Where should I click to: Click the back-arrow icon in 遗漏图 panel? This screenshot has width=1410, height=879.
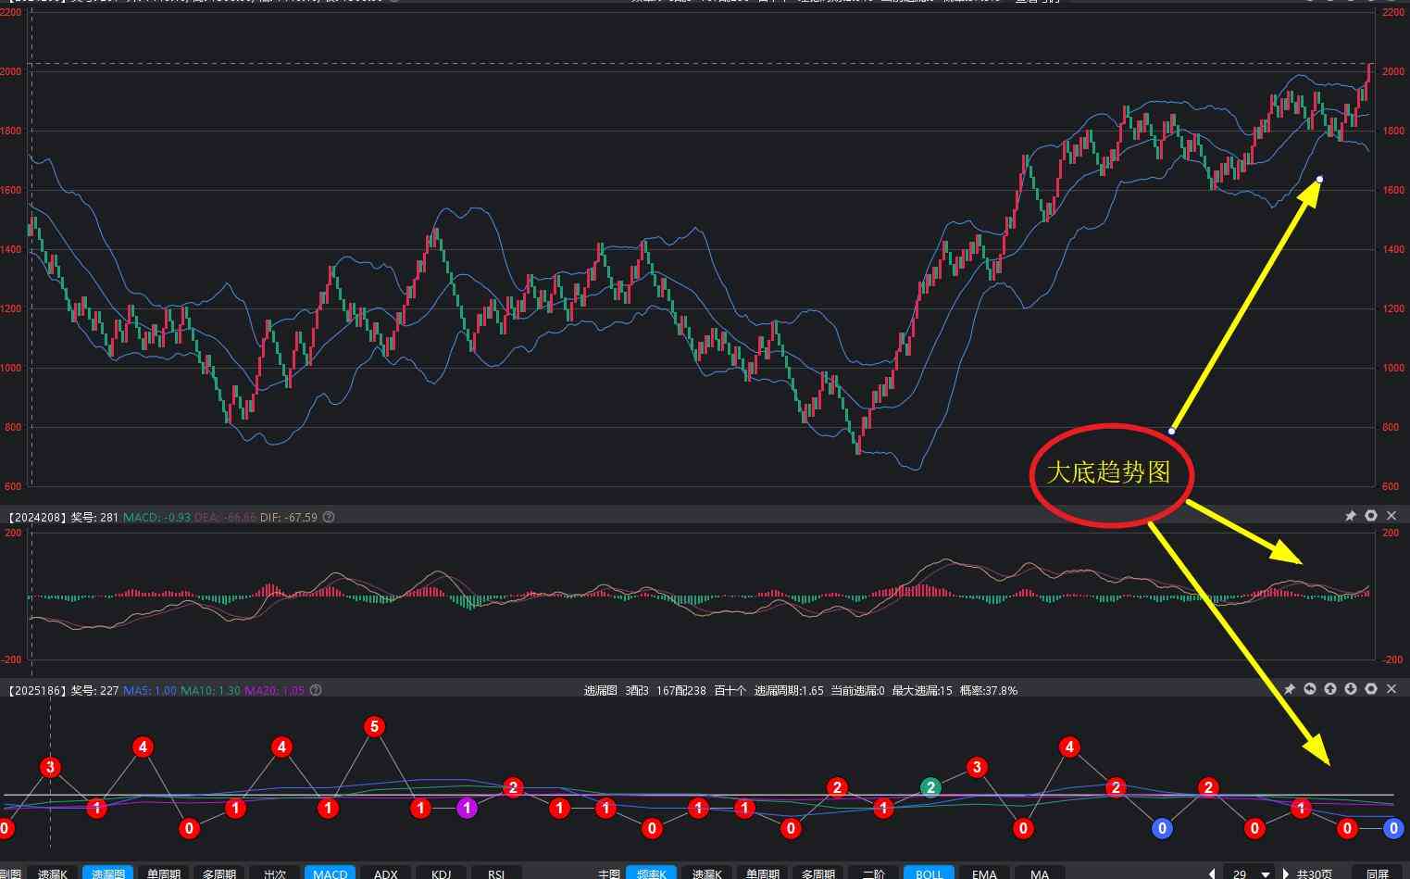[1310, 689]
